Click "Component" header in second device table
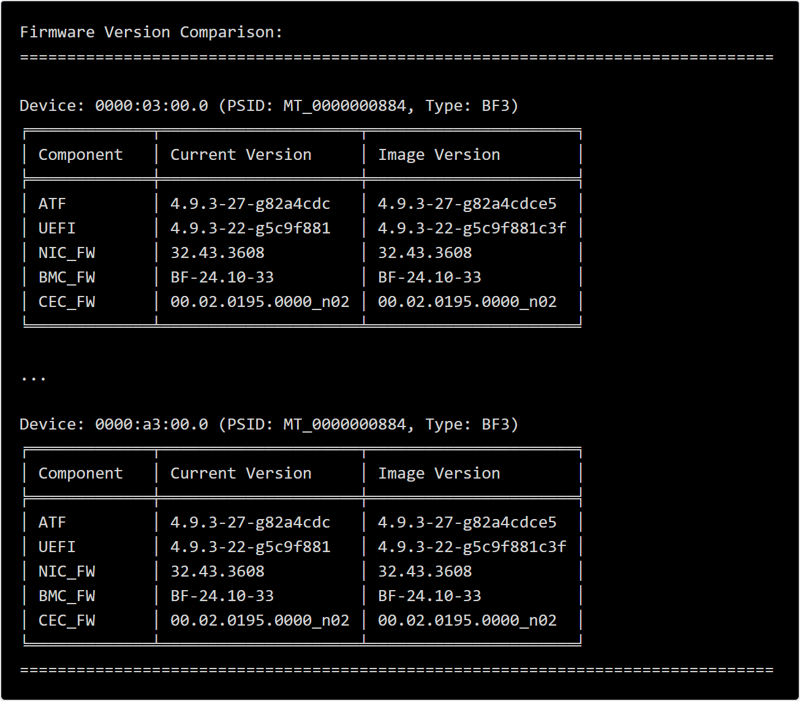800x701 pixels. tap(81, 474)
